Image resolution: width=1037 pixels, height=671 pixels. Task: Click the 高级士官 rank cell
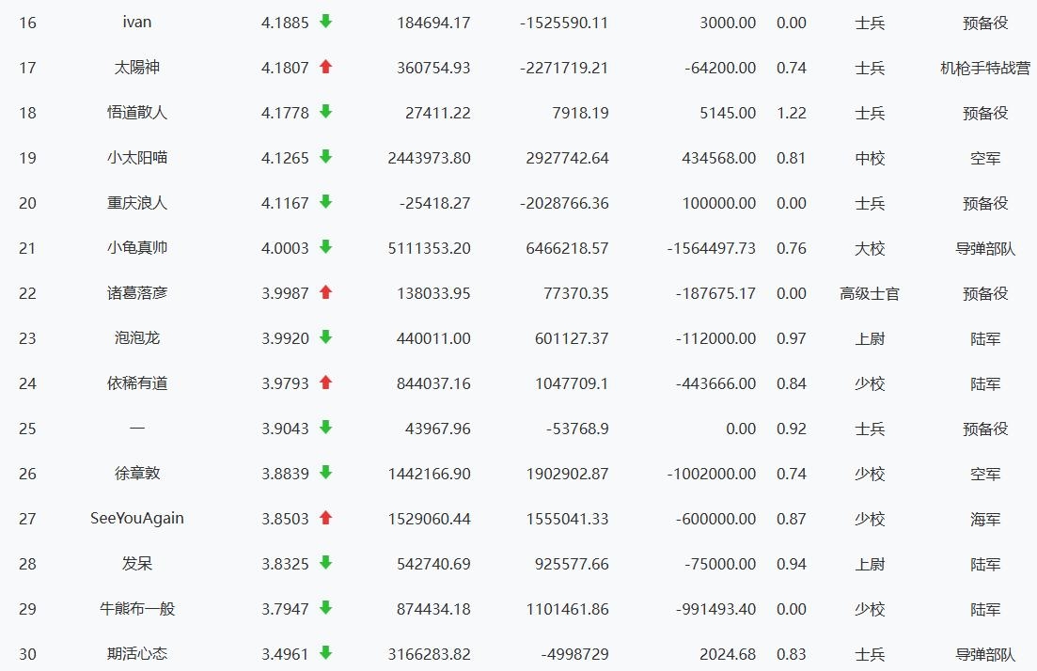click(869, 293)
